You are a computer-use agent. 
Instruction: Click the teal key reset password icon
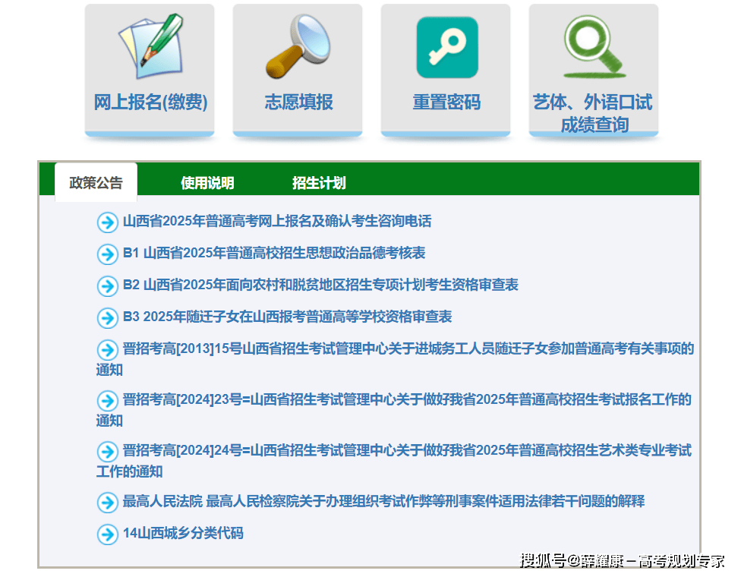pos(447,47)
